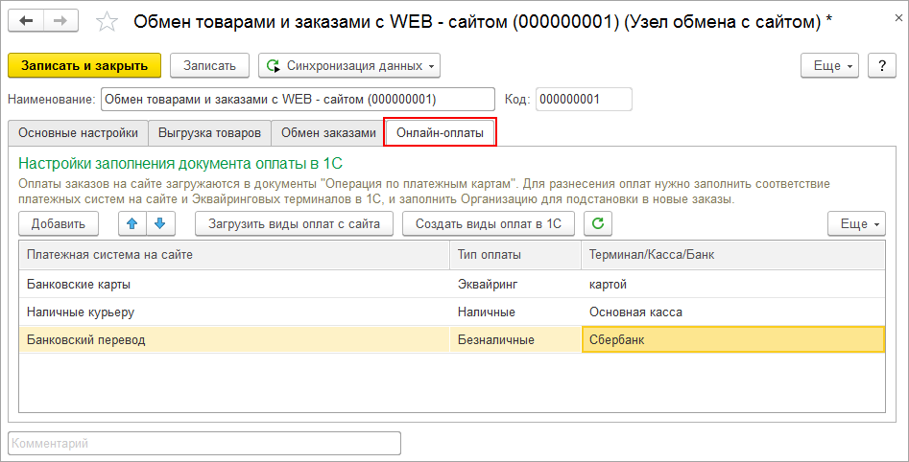Select the Банковские карты table row
This screenshot has height=462, width=909.
230,285
